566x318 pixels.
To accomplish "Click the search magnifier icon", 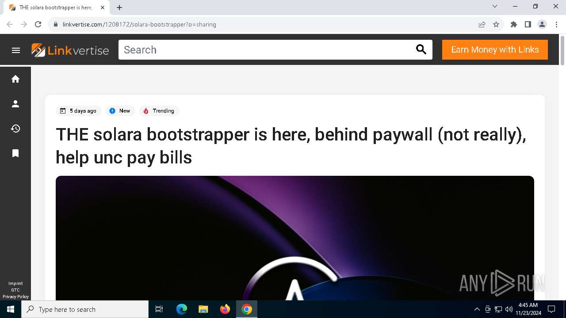I will (421, 50).
